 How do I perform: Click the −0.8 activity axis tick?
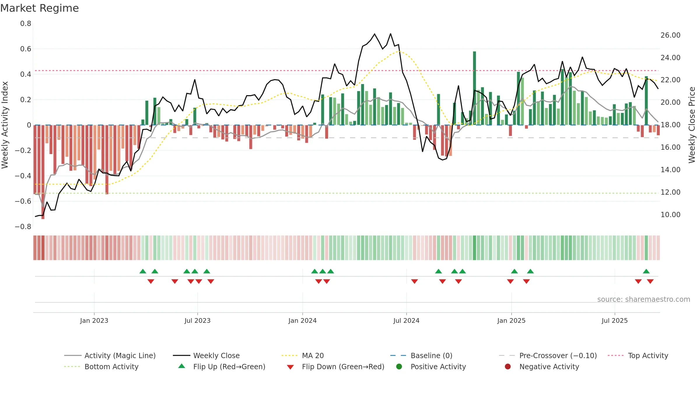click(23, 226)
